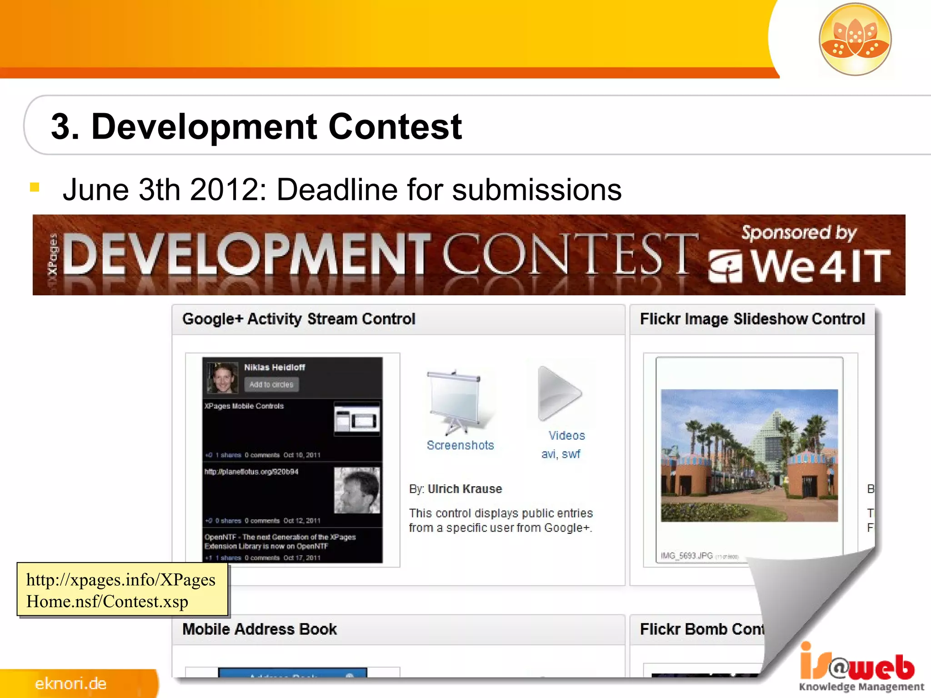Click the June 3th 2012 deadline bullet text
The width and height of the screenshot is (931, 698).
[342, 189]
